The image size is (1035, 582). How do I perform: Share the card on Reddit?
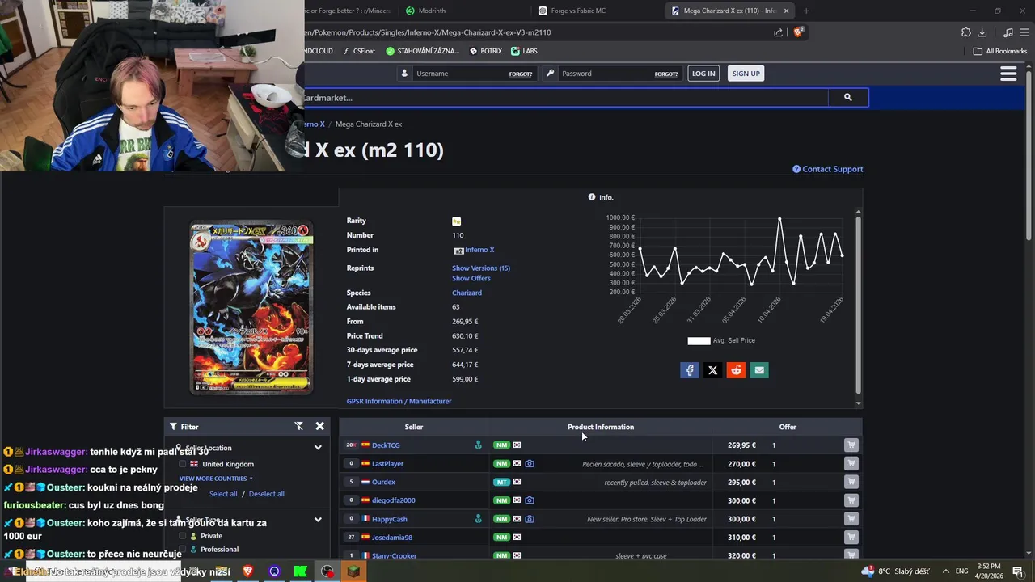(736, 370)
